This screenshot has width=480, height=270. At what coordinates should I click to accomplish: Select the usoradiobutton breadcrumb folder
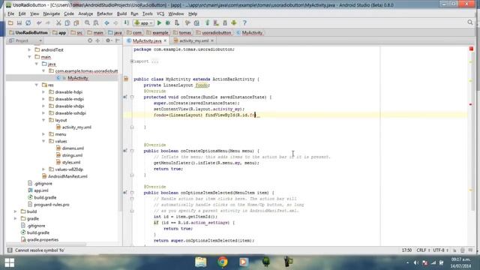click(x=213, y=32)
